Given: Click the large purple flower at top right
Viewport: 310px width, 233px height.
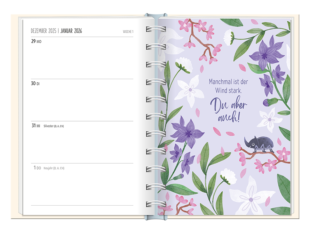Looking at the screenshot, I should point(264,53).
